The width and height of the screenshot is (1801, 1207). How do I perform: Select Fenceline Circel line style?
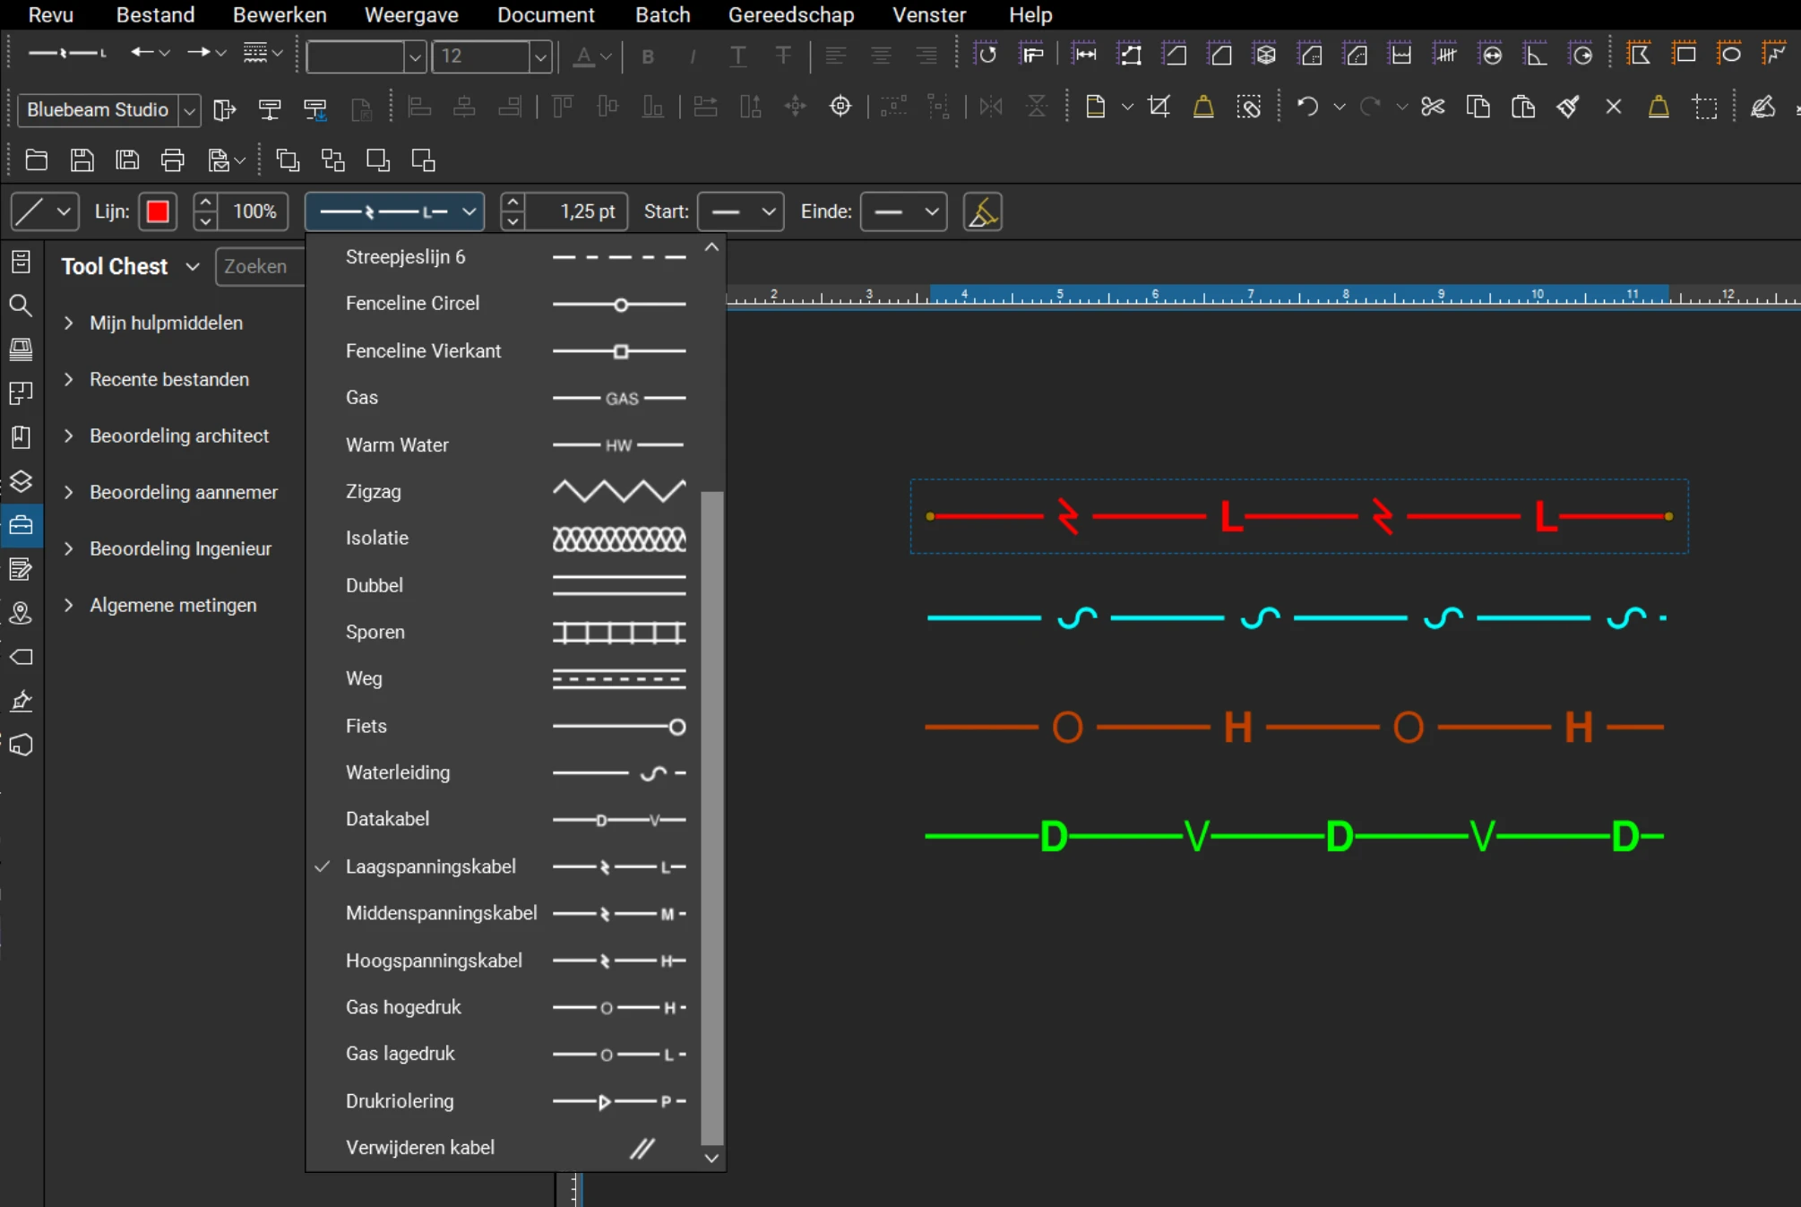pyautogui.click(x=503, y=304)
